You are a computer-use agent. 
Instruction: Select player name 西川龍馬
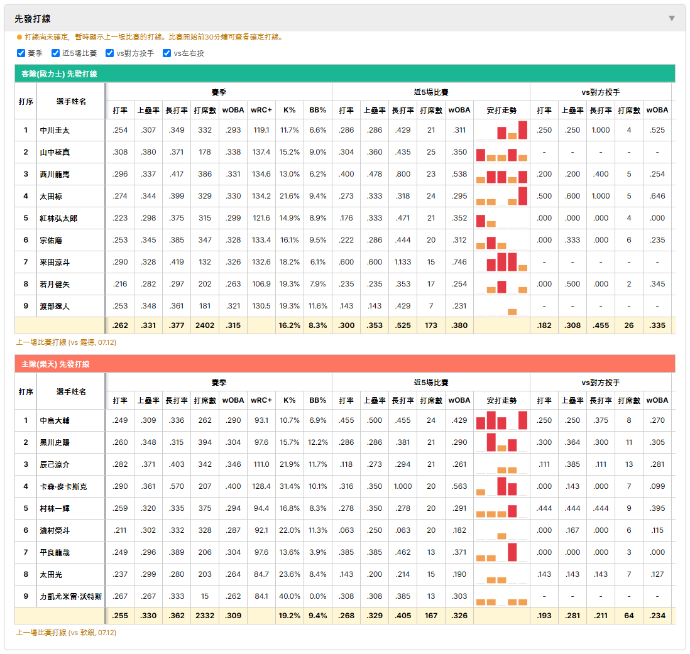coord(55,175)
